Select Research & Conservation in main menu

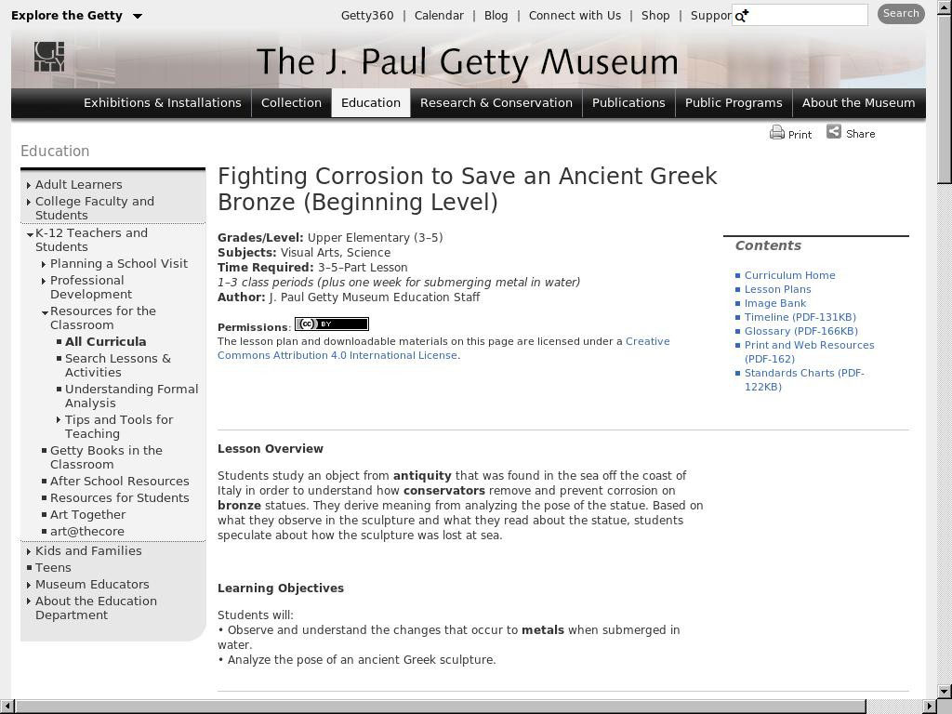click(496, 102)
